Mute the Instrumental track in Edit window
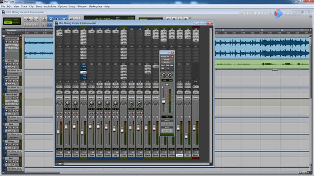The image size is (314, 176). (17, 42)
